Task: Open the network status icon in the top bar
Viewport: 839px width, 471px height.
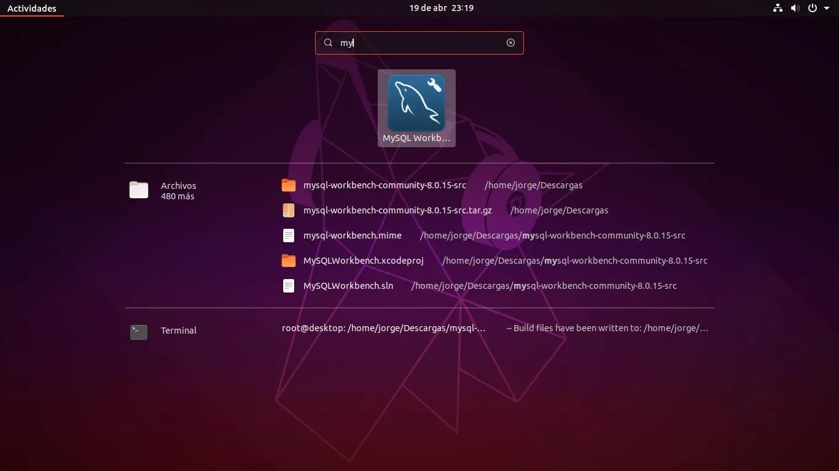Action: 778,8
